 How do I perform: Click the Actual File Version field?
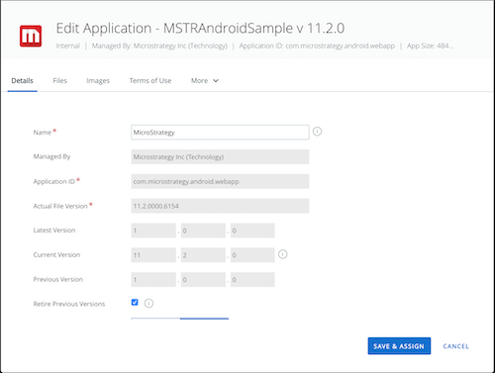click(x=220, y=206)
